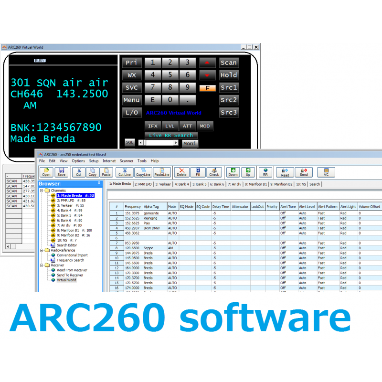Toggle the ATT attenuator button
This screenshot has width=382, height=382.
[x=187, y=126]
